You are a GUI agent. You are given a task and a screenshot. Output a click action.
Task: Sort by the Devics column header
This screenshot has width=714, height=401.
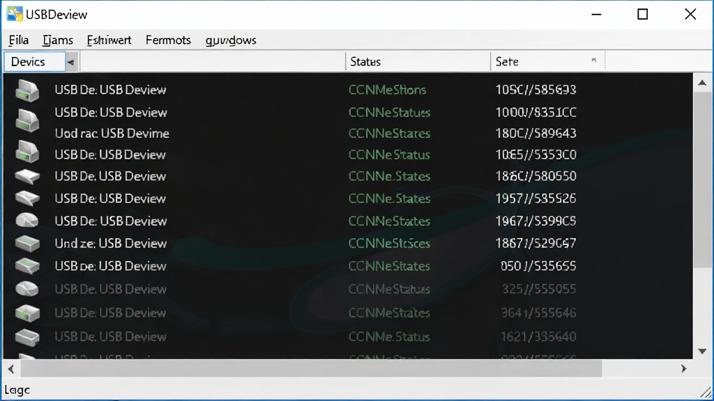[35, 62]
